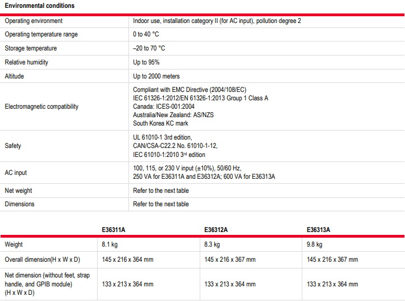The image size is (405, 301).
Task: Click the E36312A overall dimension 145 x 216 x 367 mm
Action: pyautogui.click(x=230, y=260)
